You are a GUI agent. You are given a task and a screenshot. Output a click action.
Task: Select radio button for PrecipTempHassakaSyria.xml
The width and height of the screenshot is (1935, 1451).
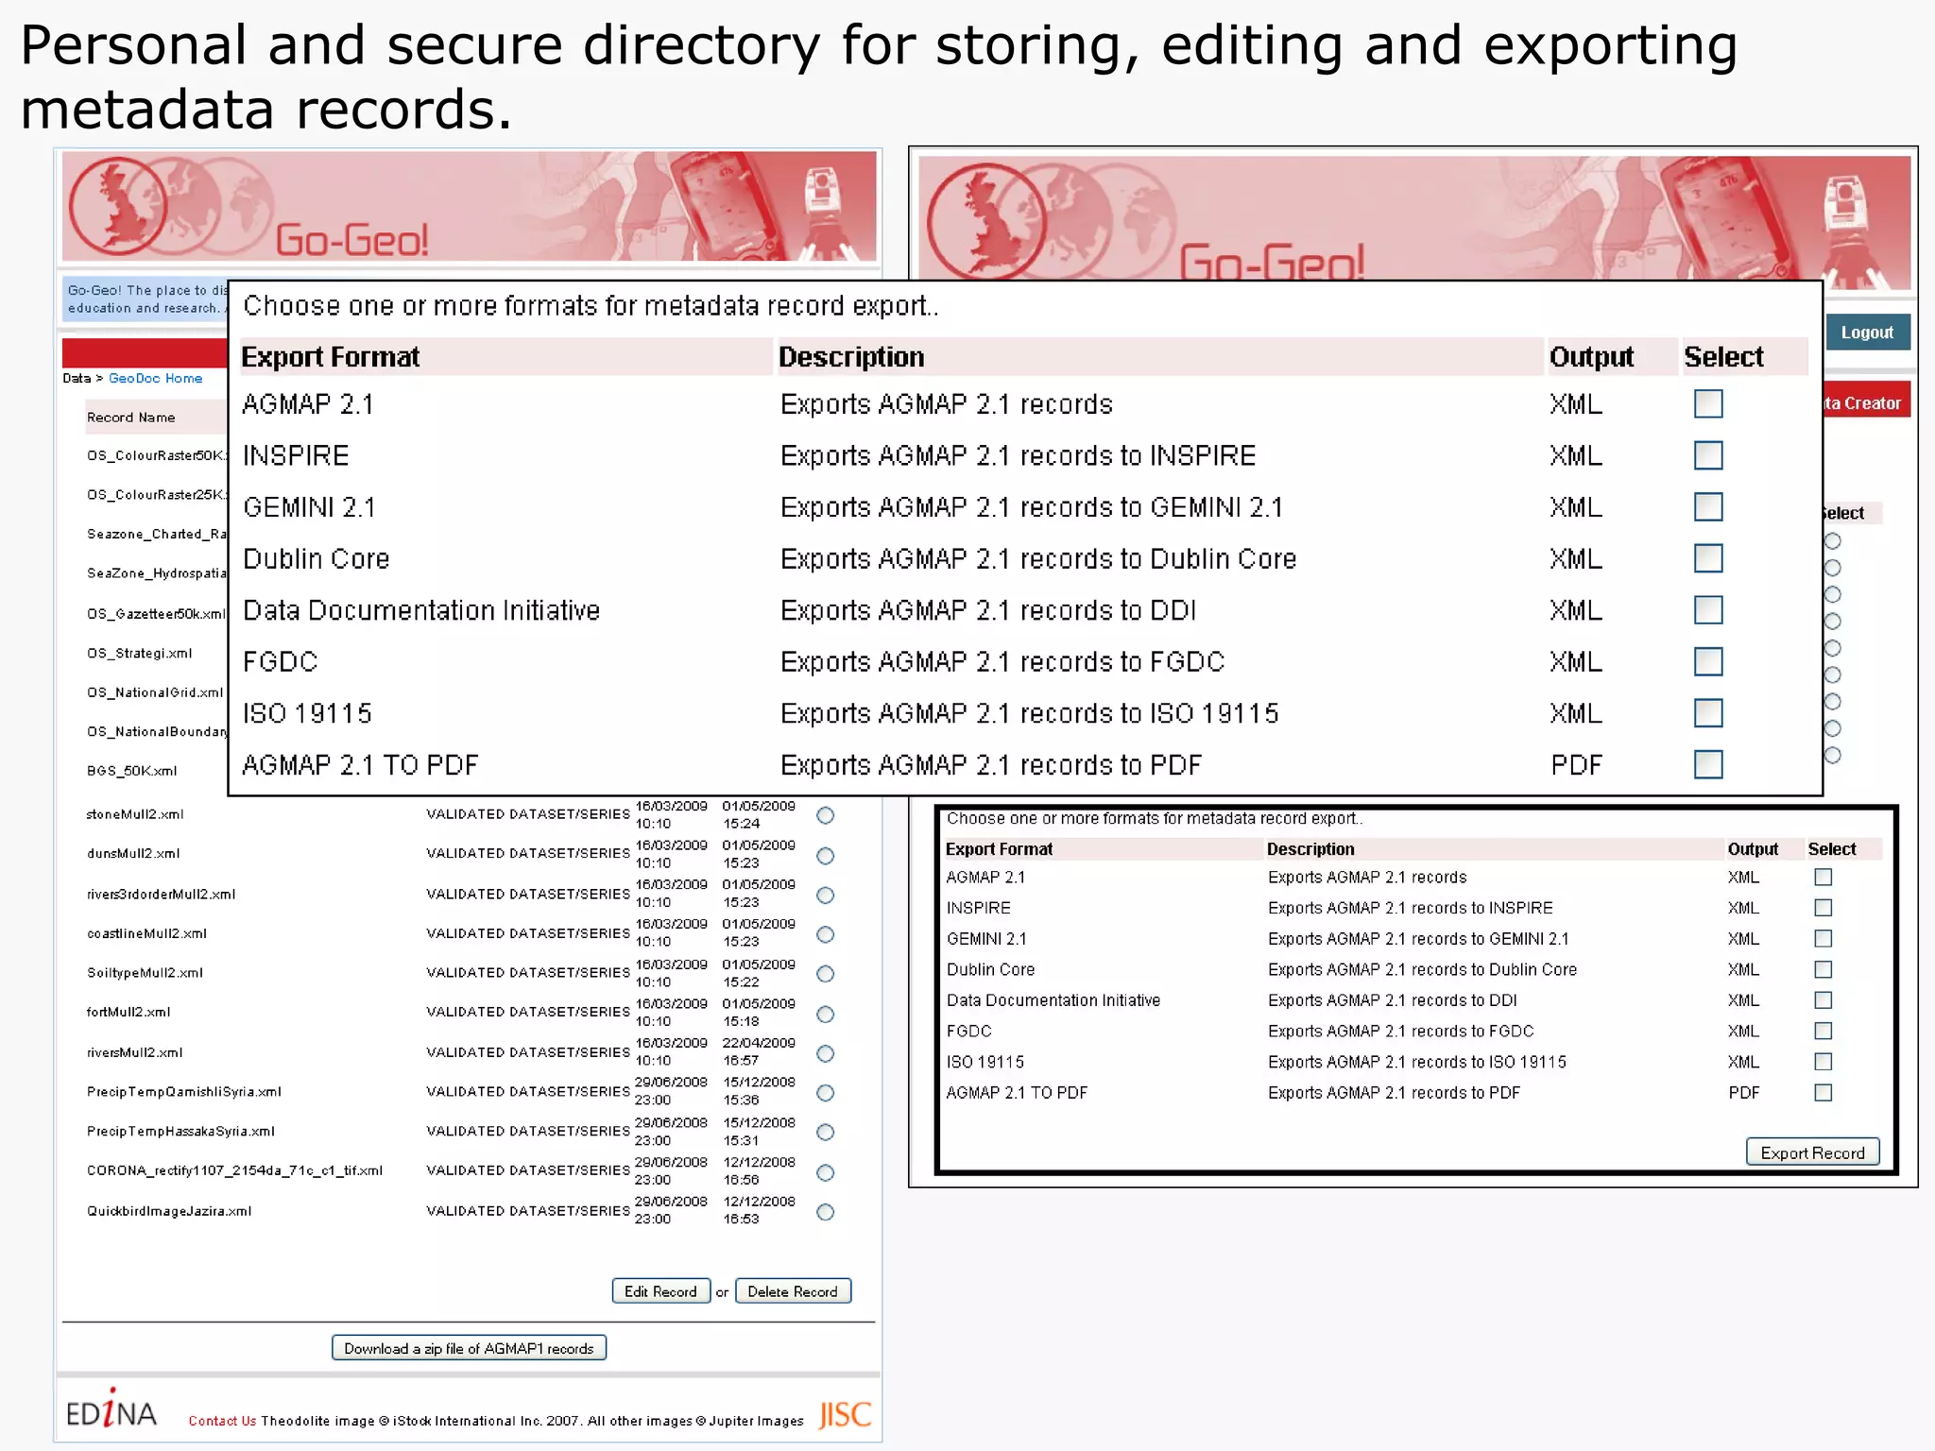pyautogui.click(x=826, y=1132)
